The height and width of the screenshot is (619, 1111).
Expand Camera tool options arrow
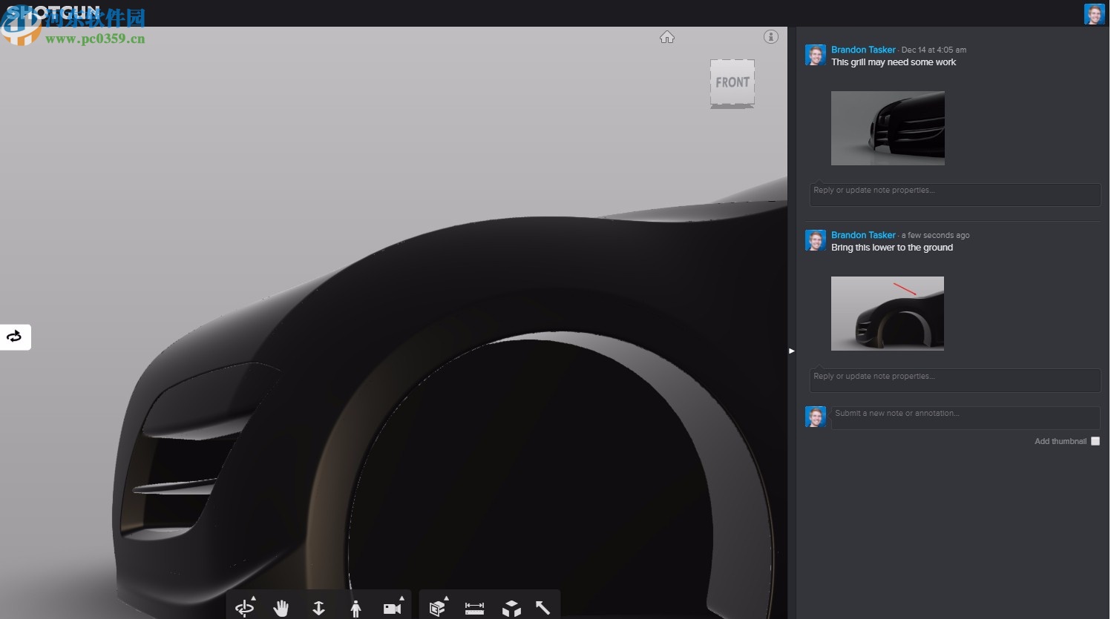tap(402, 598)
